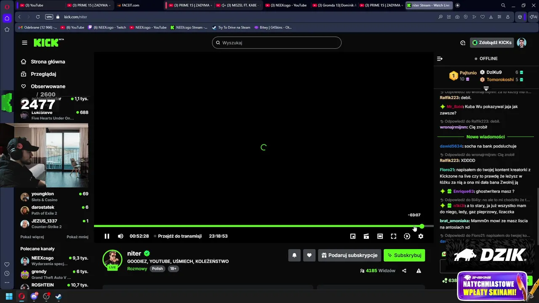The width and height of the screenshot is (539, 303).
Task: Open Opera menu button
Action: pos(7,7)
